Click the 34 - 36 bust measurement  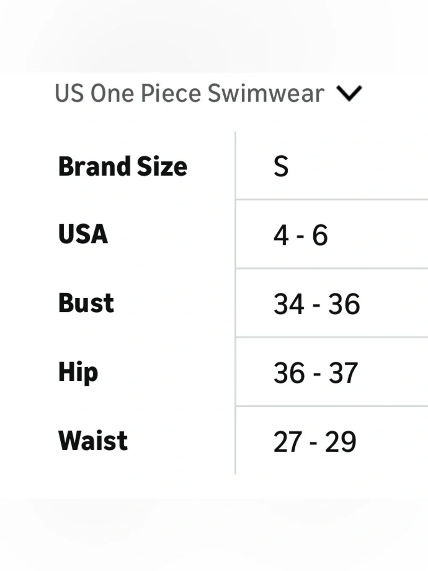click(x=317, y=304)
